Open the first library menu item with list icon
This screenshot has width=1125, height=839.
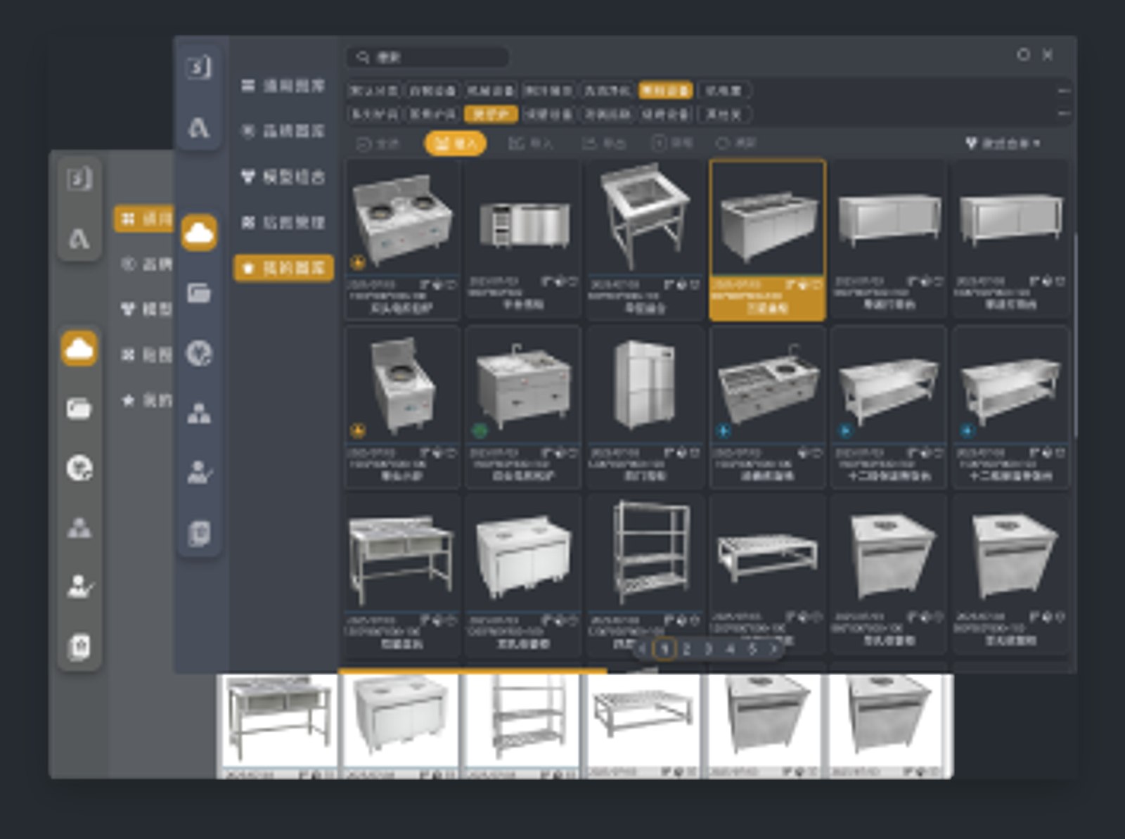[283, 86]
